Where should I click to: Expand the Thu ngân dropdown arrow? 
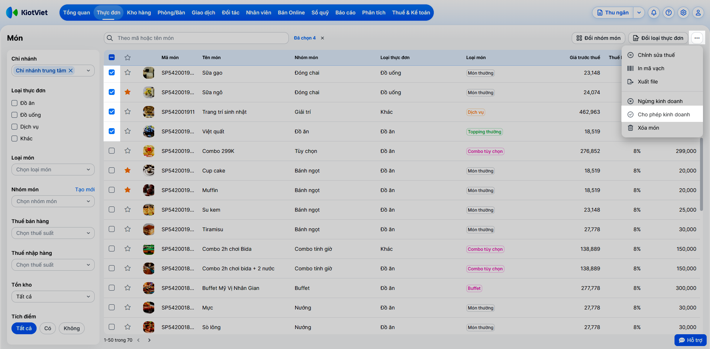coord(639,13)
